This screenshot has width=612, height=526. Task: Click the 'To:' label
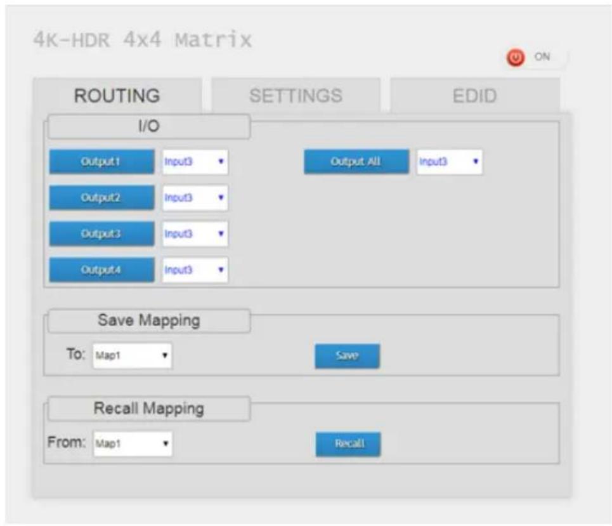coord(75,354)
